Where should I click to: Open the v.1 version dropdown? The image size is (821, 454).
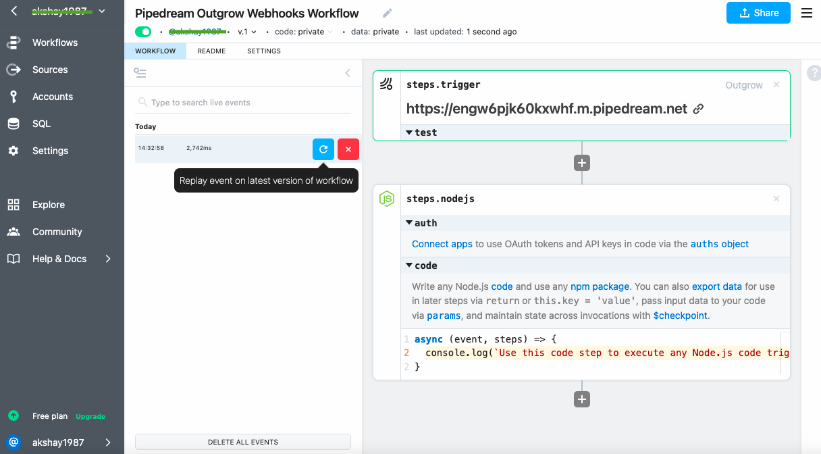click(247, 32)
